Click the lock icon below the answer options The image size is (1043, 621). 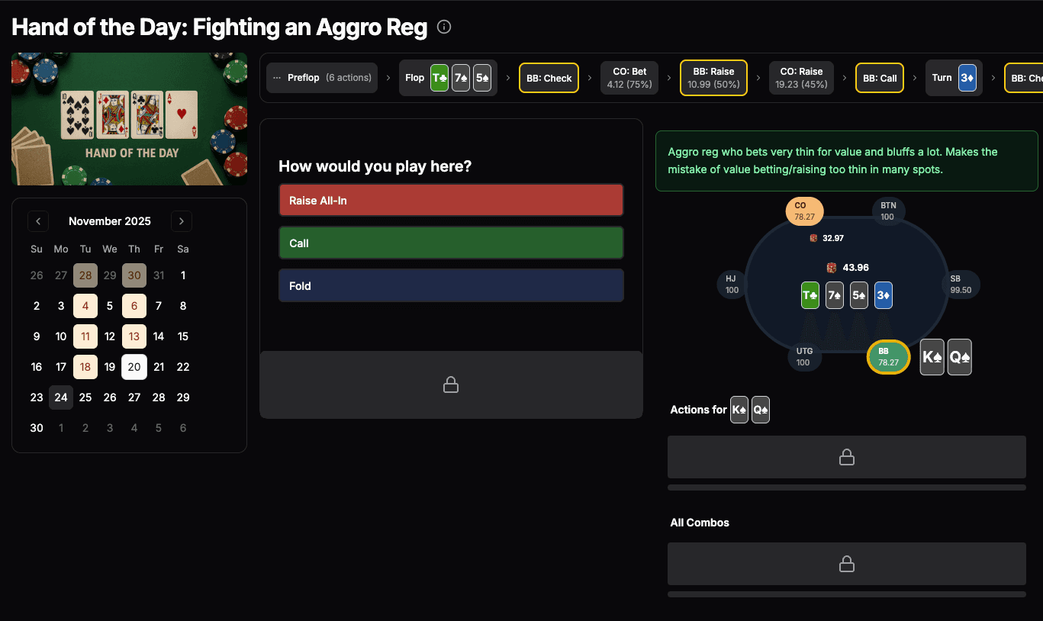[x=451, y=385]
